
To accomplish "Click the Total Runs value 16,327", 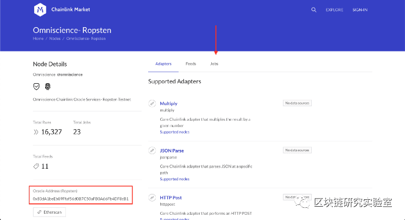I will tap(51, 132).
